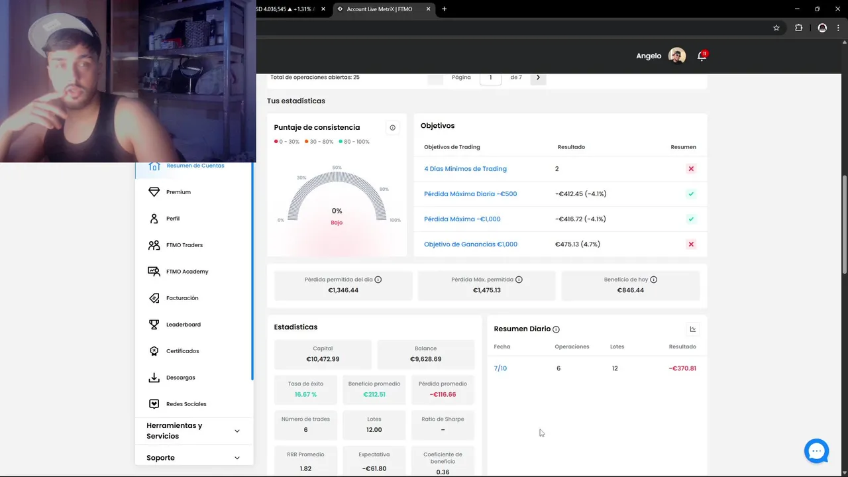The height and width of the screenshot is (477, 848).
Task: Click Angelo's profile avatar
Action: (x=677, y=56)
